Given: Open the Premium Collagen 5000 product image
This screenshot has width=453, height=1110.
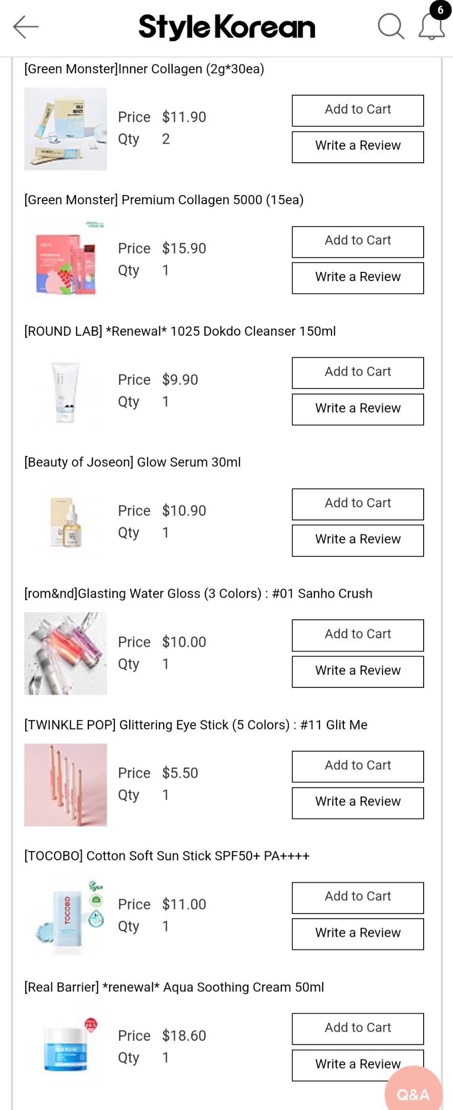Looking at the screenshot, I should (x=65, y=260).
